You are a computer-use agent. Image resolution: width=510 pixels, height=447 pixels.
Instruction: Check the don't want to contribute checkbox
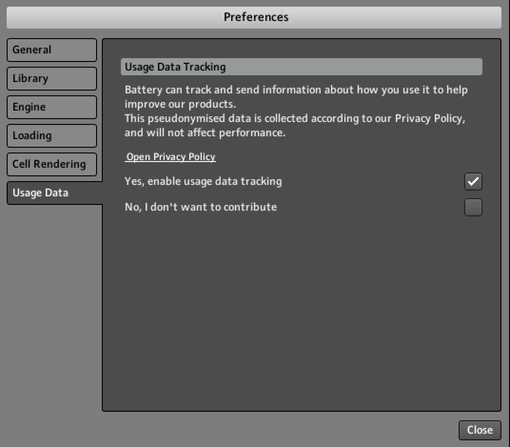point(473,207)
